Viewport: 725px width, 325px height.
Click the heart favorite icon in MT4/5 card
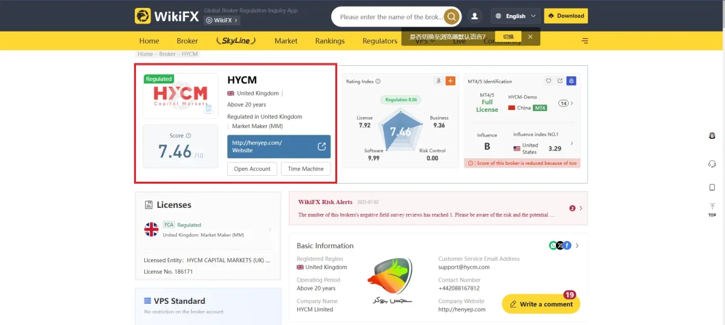[x=549, y=81]
